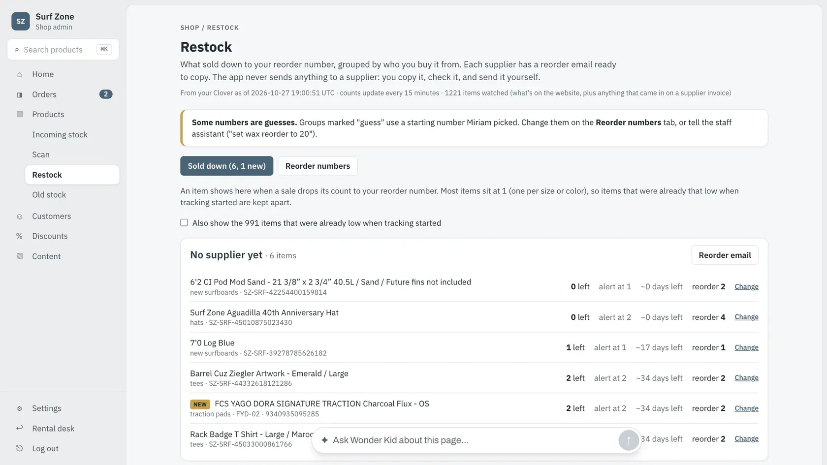Click the Home house icon

tap(20, 74)
